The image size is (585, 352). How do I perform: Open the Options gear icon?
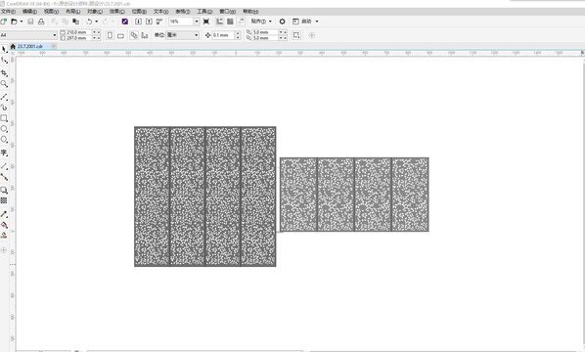(x=283, y=22)
